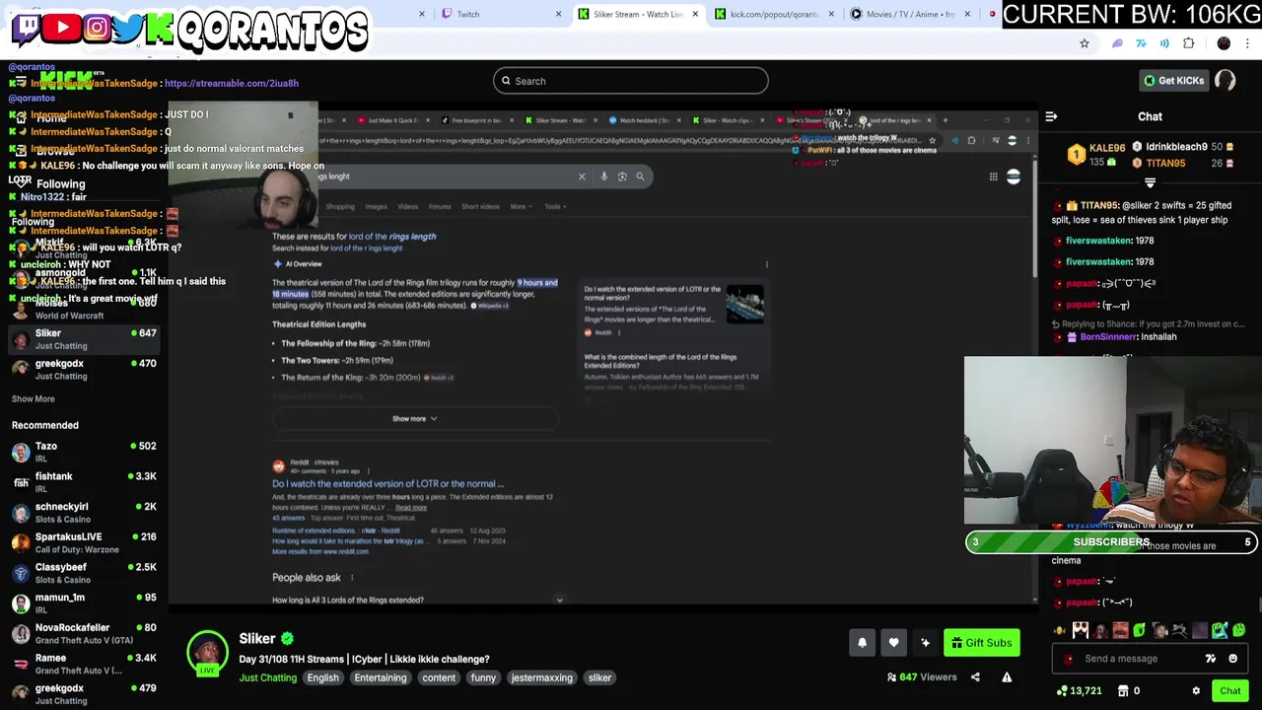Switch to Movies / TV / Anime tab
This screenshot has width=1262, height=710.
[x=910, y=14]
